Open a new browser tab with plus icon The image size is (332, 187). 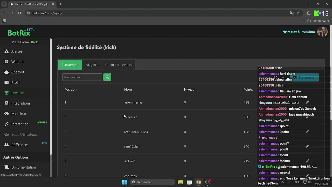click(x=60, y=4)
